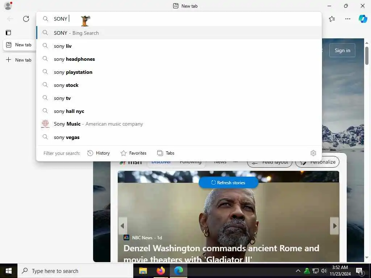371x278 pixels.
Task: Select the SONY - Bing Search suggestion
Action: tap(179, 33)
